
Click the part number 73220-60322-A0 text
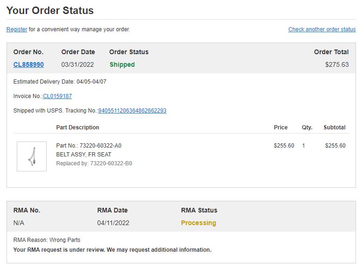coord(89,146)
